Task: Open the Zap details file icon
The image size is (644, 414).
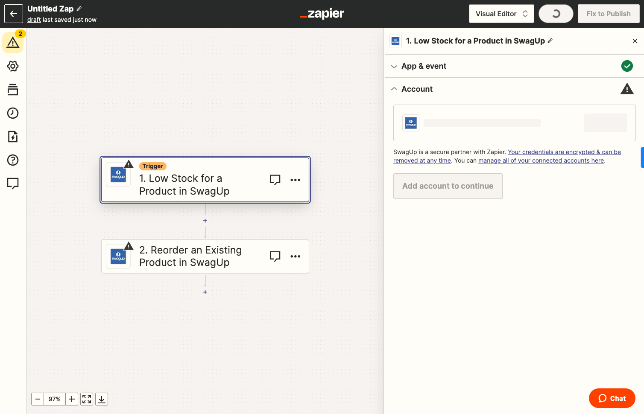Action: (13, 137)
